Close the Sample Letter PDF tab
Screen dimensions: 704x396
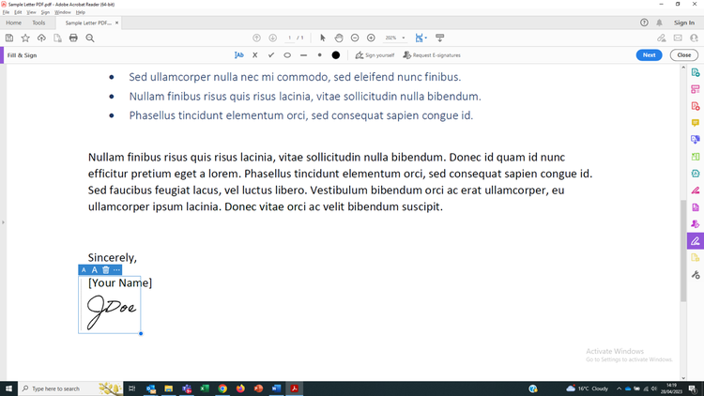116,23
